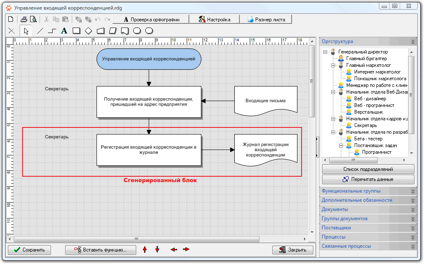Select the text label tool
Screen dimensions: 424x264
[64, 31]
